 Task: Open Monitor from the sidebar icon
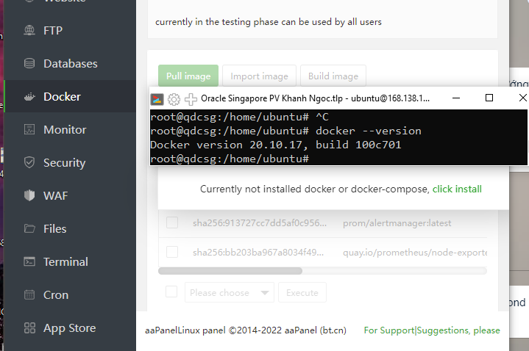(x=30, y=130)
